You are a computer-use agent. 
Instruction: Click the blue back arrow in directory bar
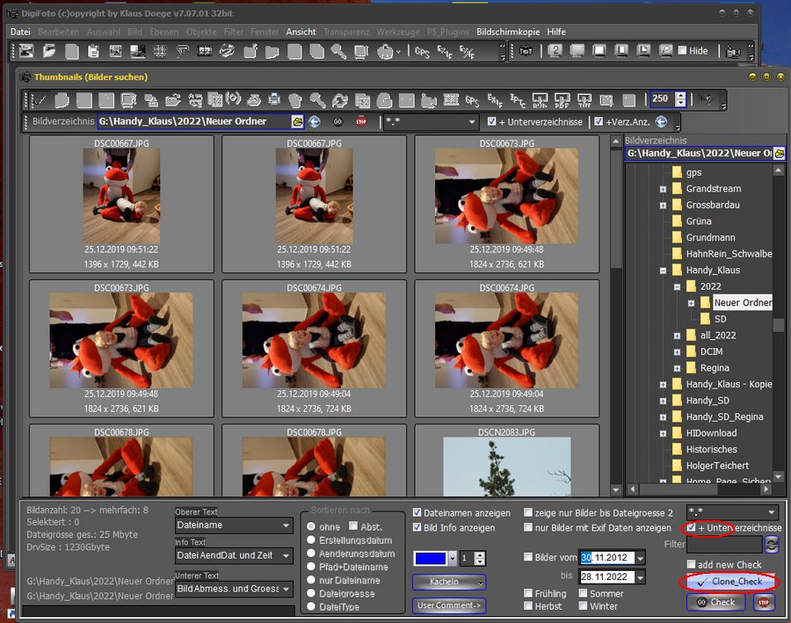(x=315, y=122)
